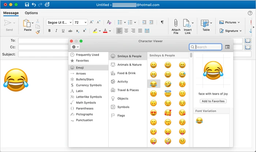The image size is (256, 152).
Task: Toggle Underline formatting
Action: [x=63, y=31]
